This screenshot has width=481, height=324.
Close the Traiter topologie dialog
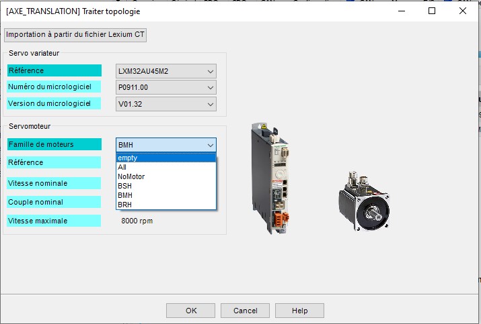click(x=463, y=11)
